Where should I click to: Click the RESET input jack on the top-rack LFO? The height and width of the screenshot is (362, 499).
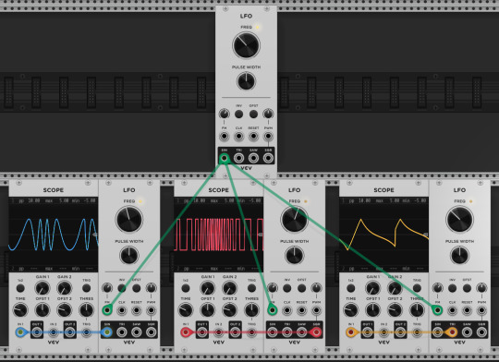[x=253, y=137]
